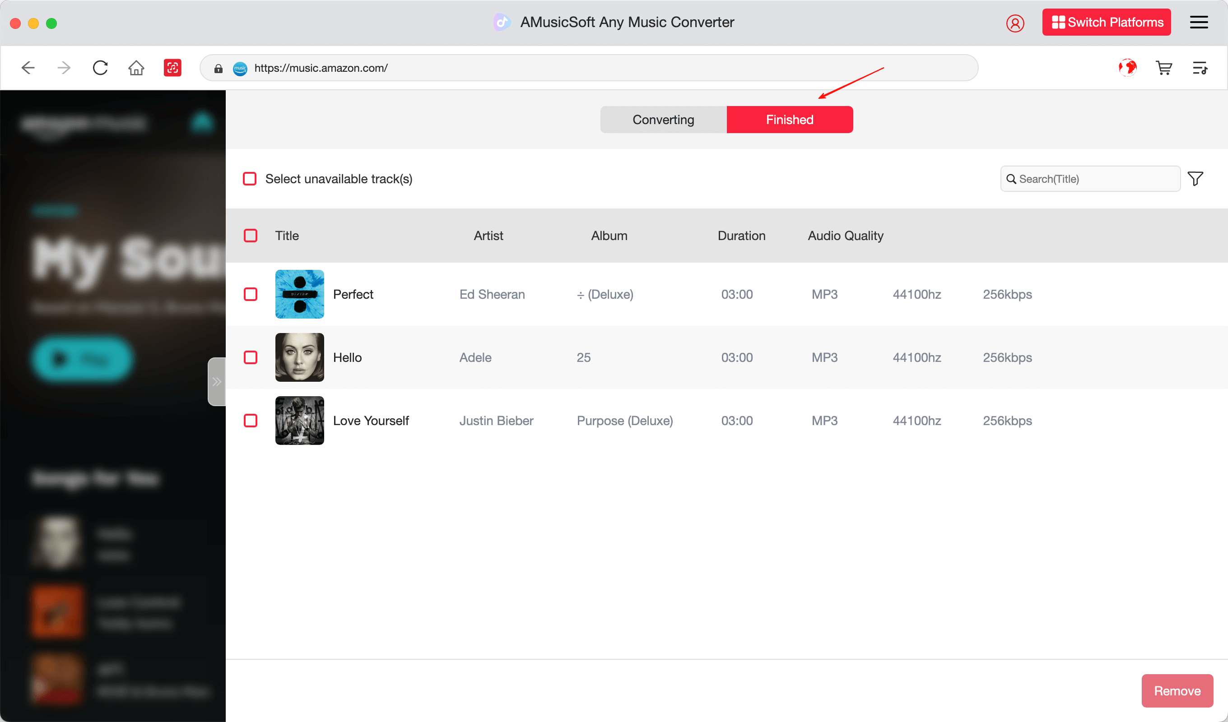Open the user account profile icon

coord(1015,23)
